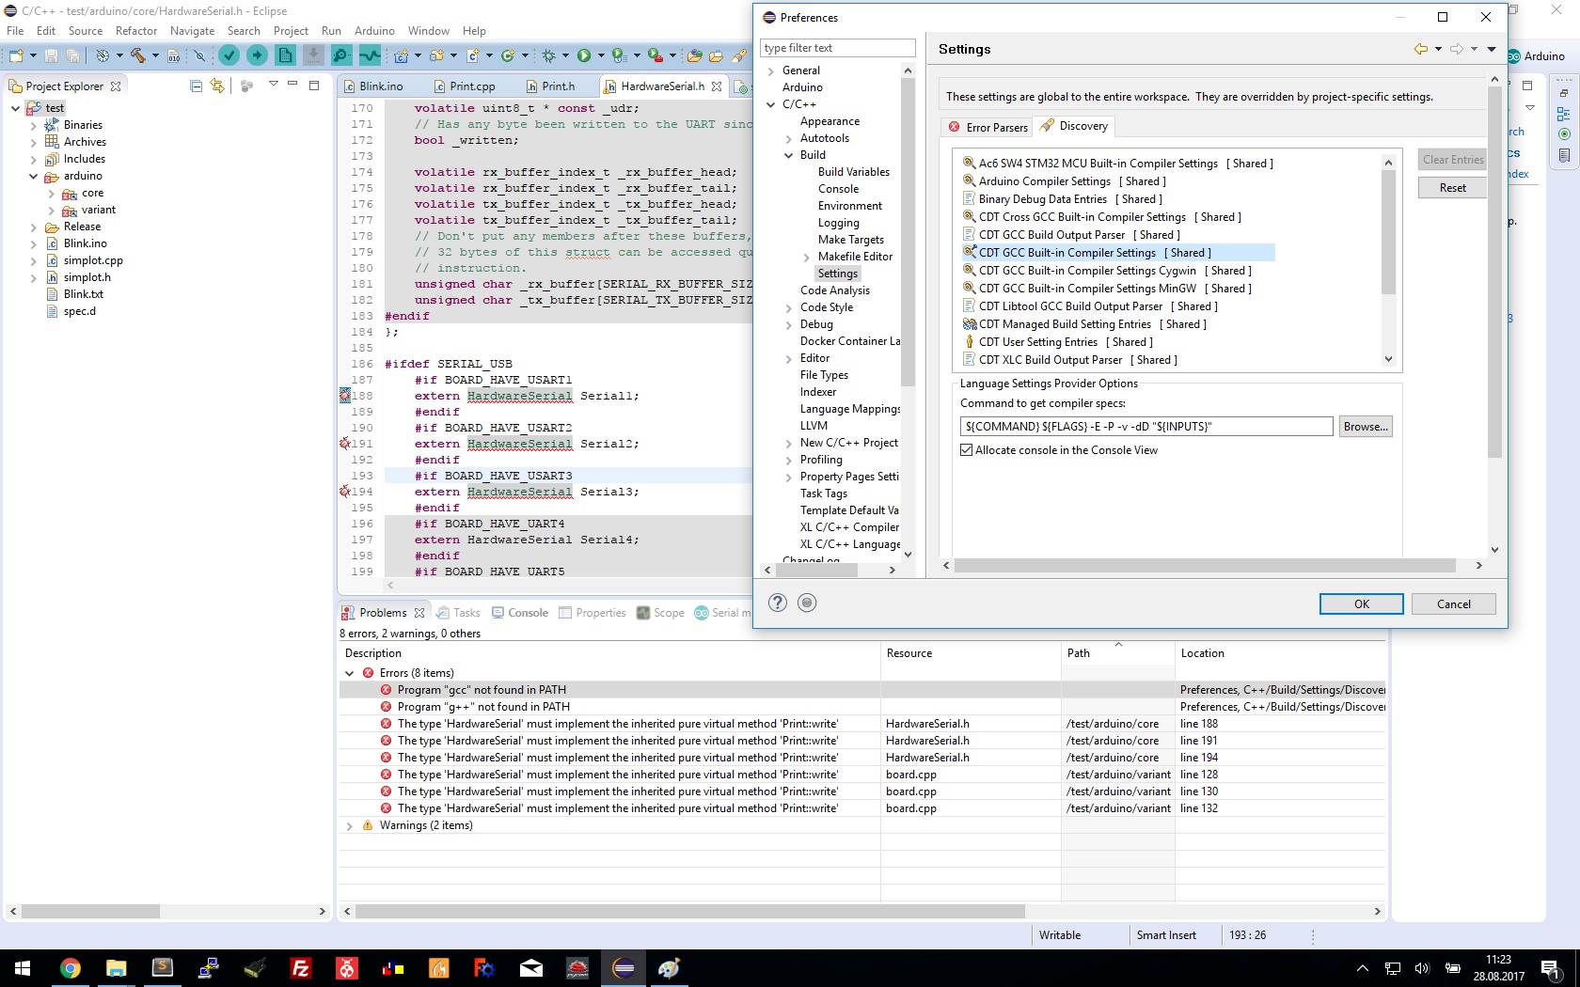Click the green Run toolbar icon
The width and height of the screenshot is (1580, 987).
point(584,55)
